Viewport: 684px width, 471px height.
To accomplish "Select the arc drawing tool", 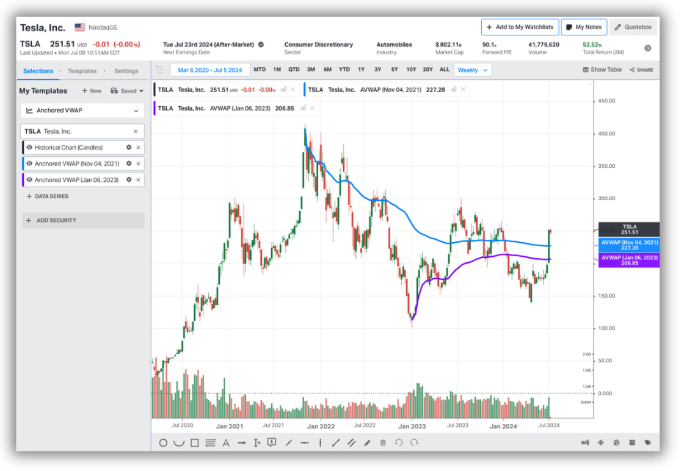I will (179, 443).
